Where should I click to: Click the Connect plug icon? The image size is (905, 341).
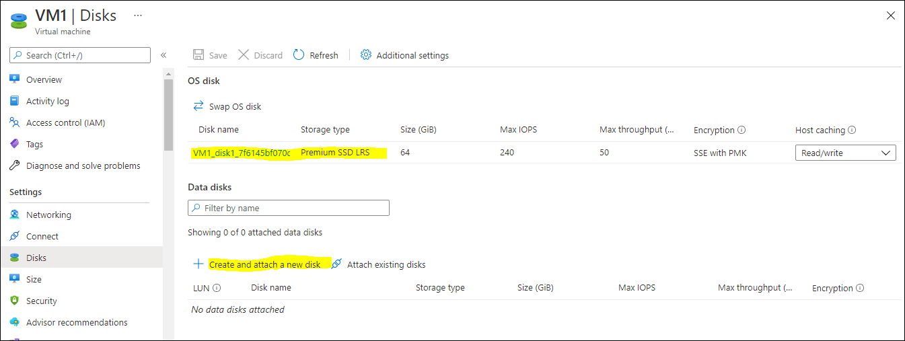tap(14, 236)
